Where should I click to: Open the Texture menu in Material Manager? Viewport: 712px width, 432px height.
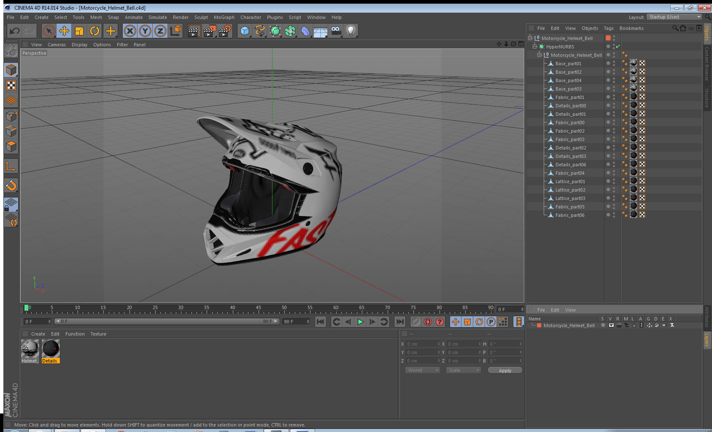98,334
